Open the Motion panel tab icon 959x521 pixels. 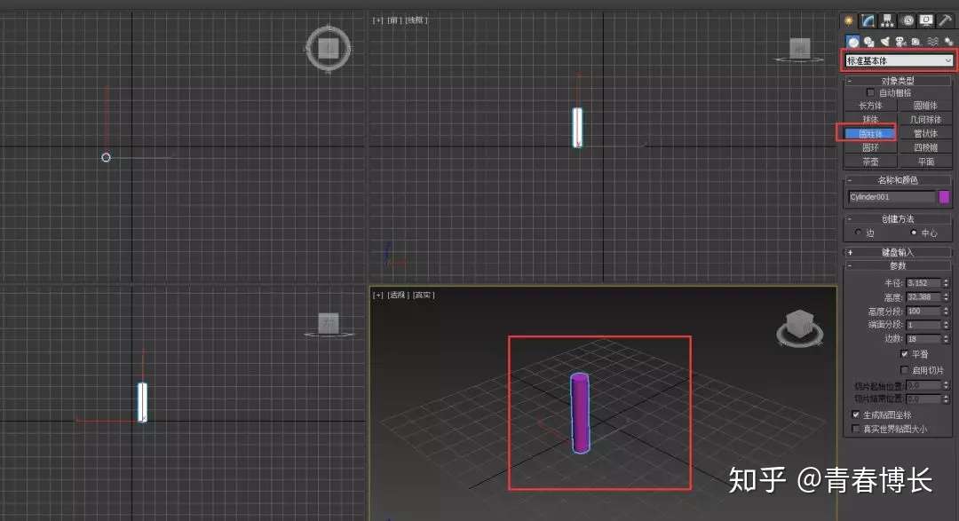tap(907, 20)
